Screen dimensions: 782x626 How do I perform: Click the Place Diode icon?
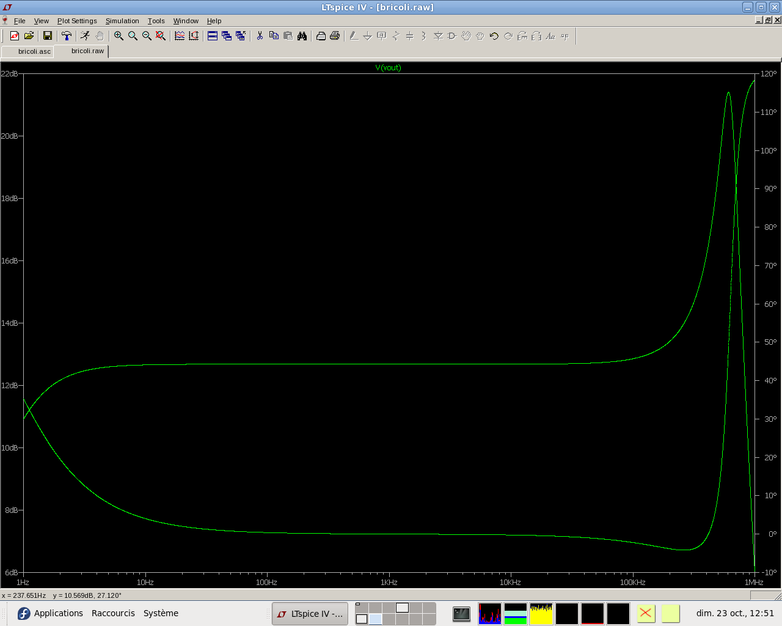tap(438, 36)
